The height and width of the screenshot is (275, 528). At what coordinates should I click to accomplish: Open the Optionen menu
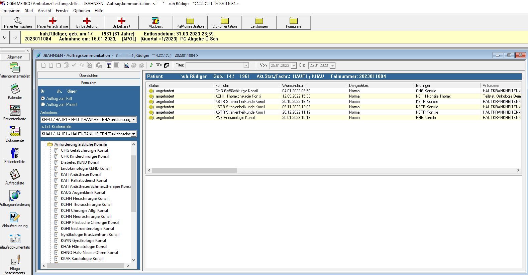(82, 10)
